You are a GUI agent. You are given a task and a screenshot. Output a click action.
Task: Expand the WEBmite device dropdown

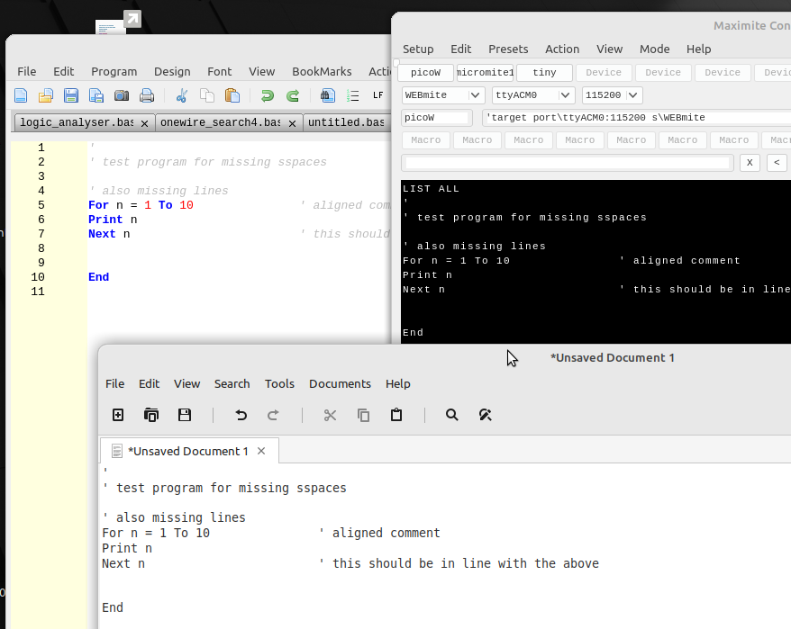click(x=475, y=95)
